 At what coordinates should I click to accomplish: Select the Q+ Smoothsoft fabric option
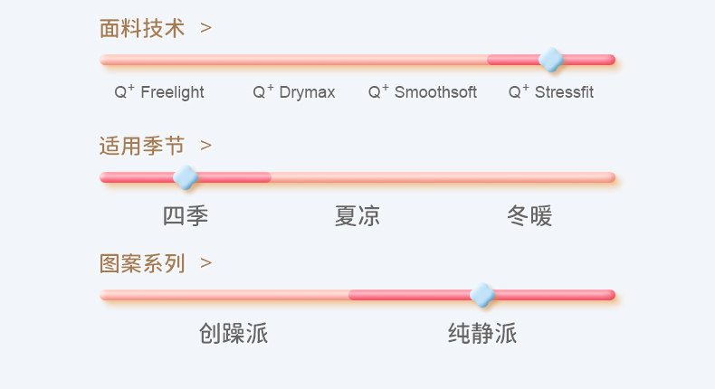click(423, 92)
